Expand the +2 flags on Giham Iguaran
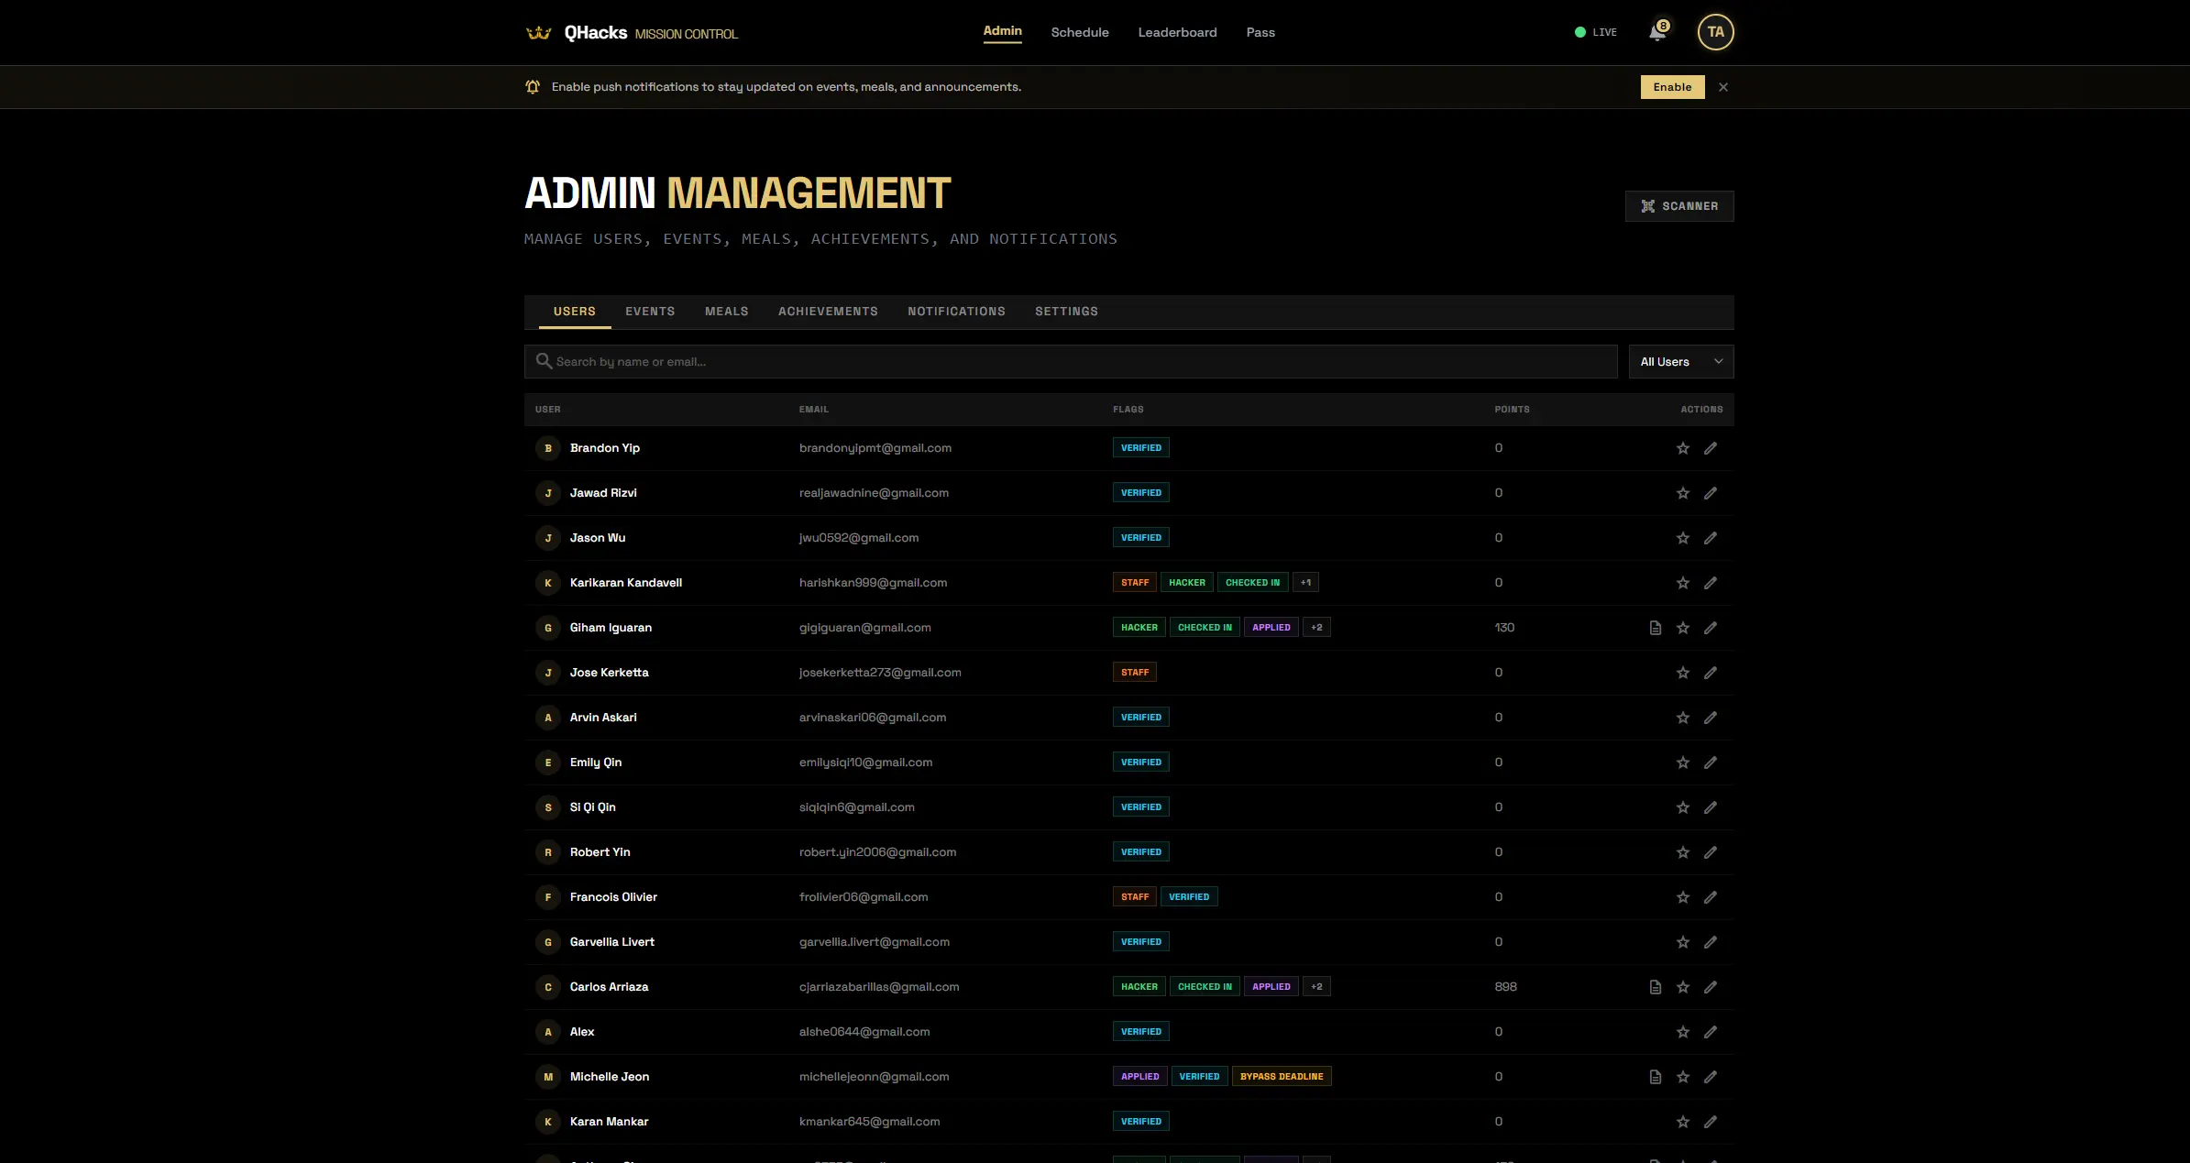The image size is (2190, 1163). pyautogui.click(x=1317, y=627)
